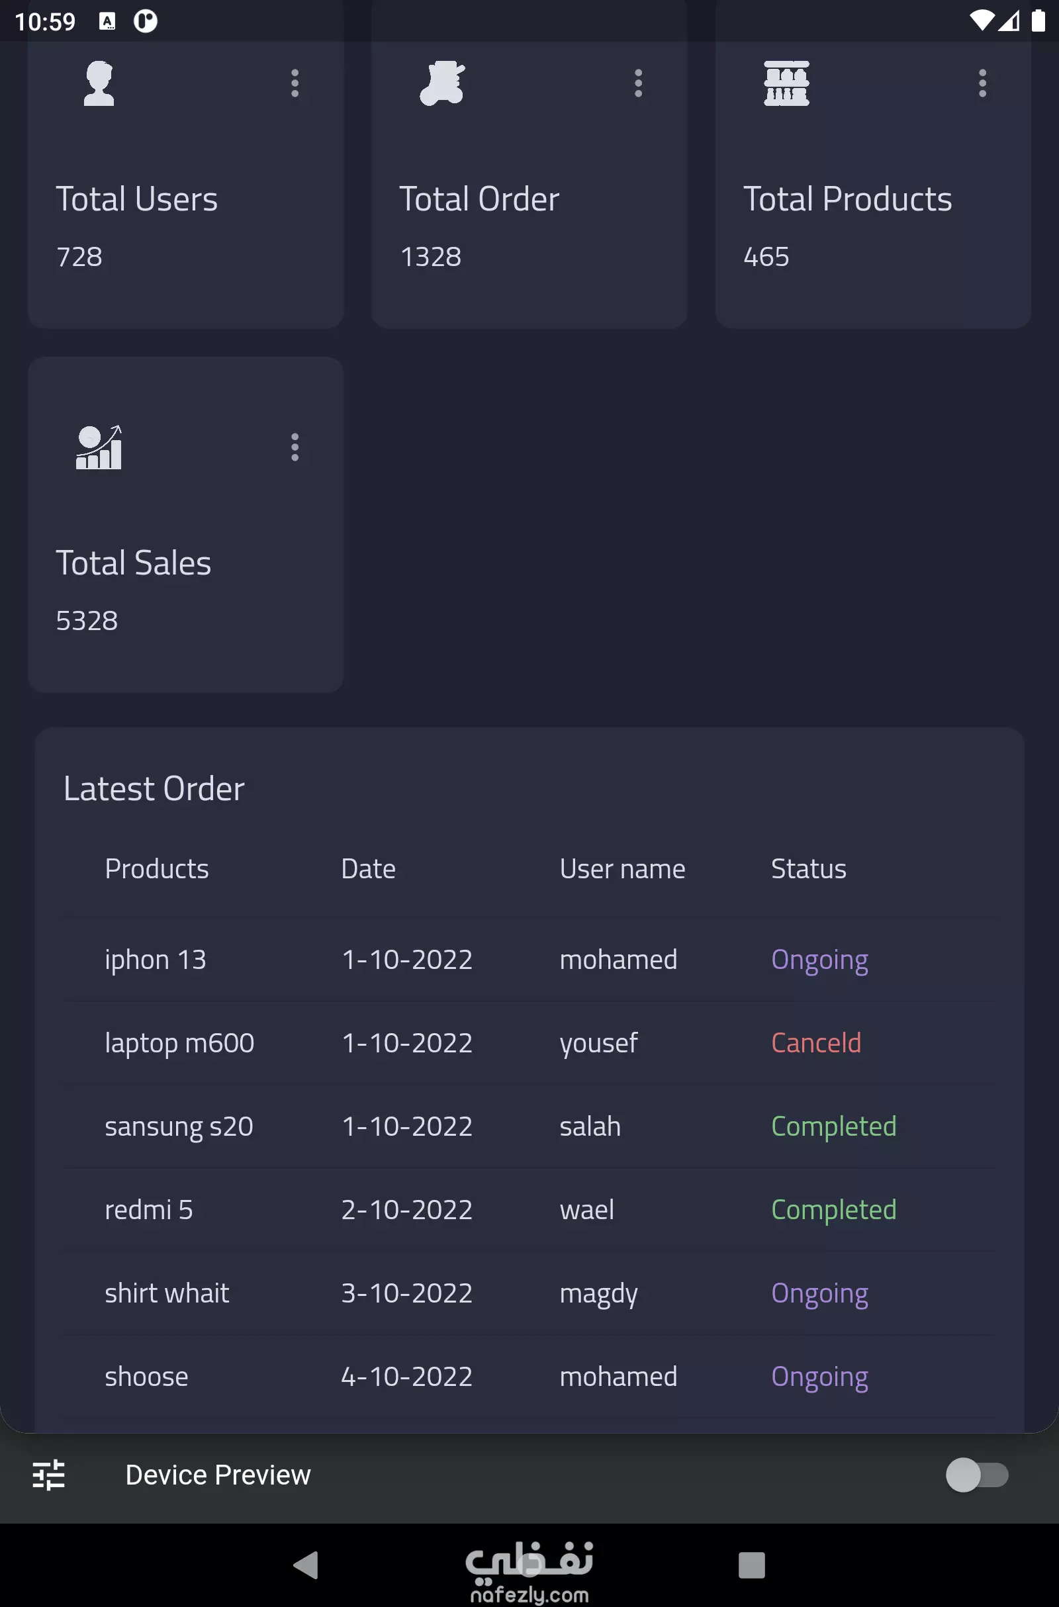Select the Total Sales 5328 value
Screen dimensions: 1059x1607
(x=87, y=619)
